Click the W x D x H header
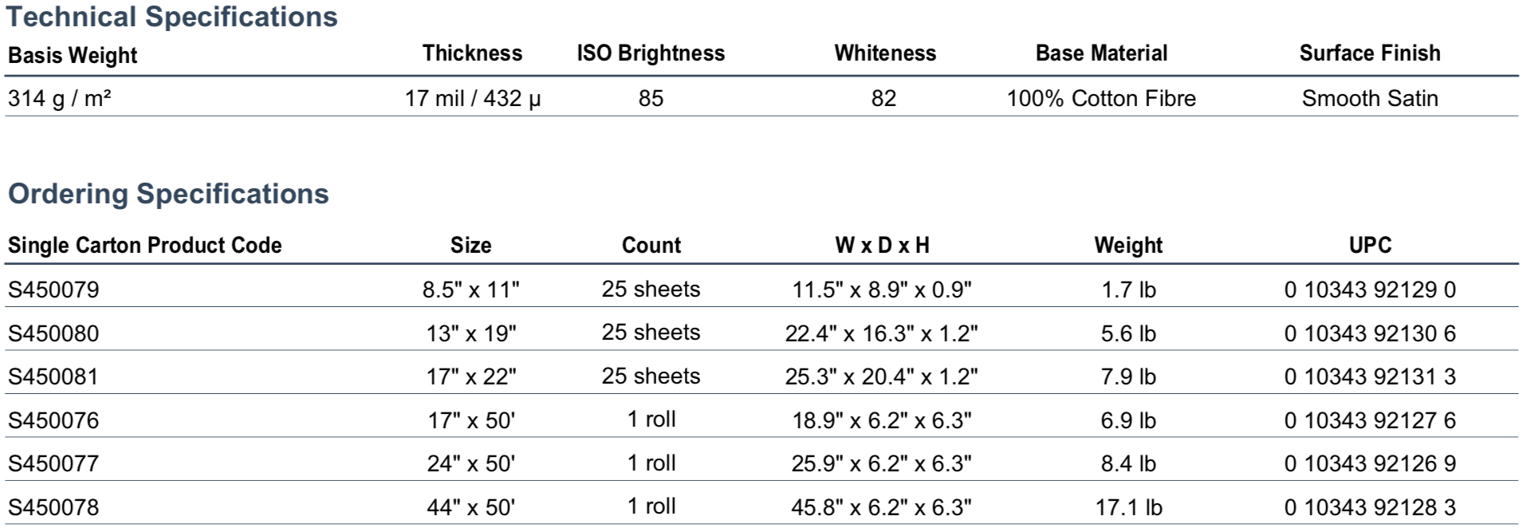This screenshot has height=528, width=1523. click(882, 245)
